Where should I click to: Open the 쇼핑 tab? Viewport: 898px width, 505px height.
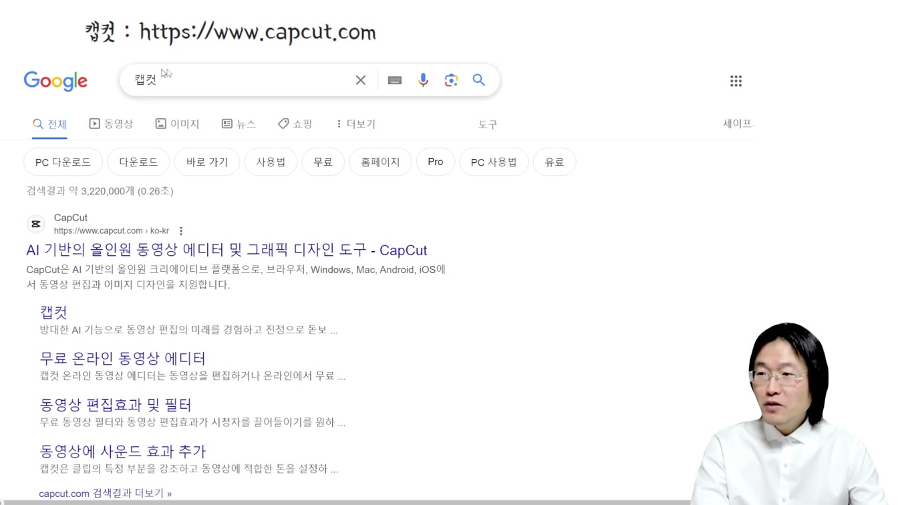pos(295,124)
